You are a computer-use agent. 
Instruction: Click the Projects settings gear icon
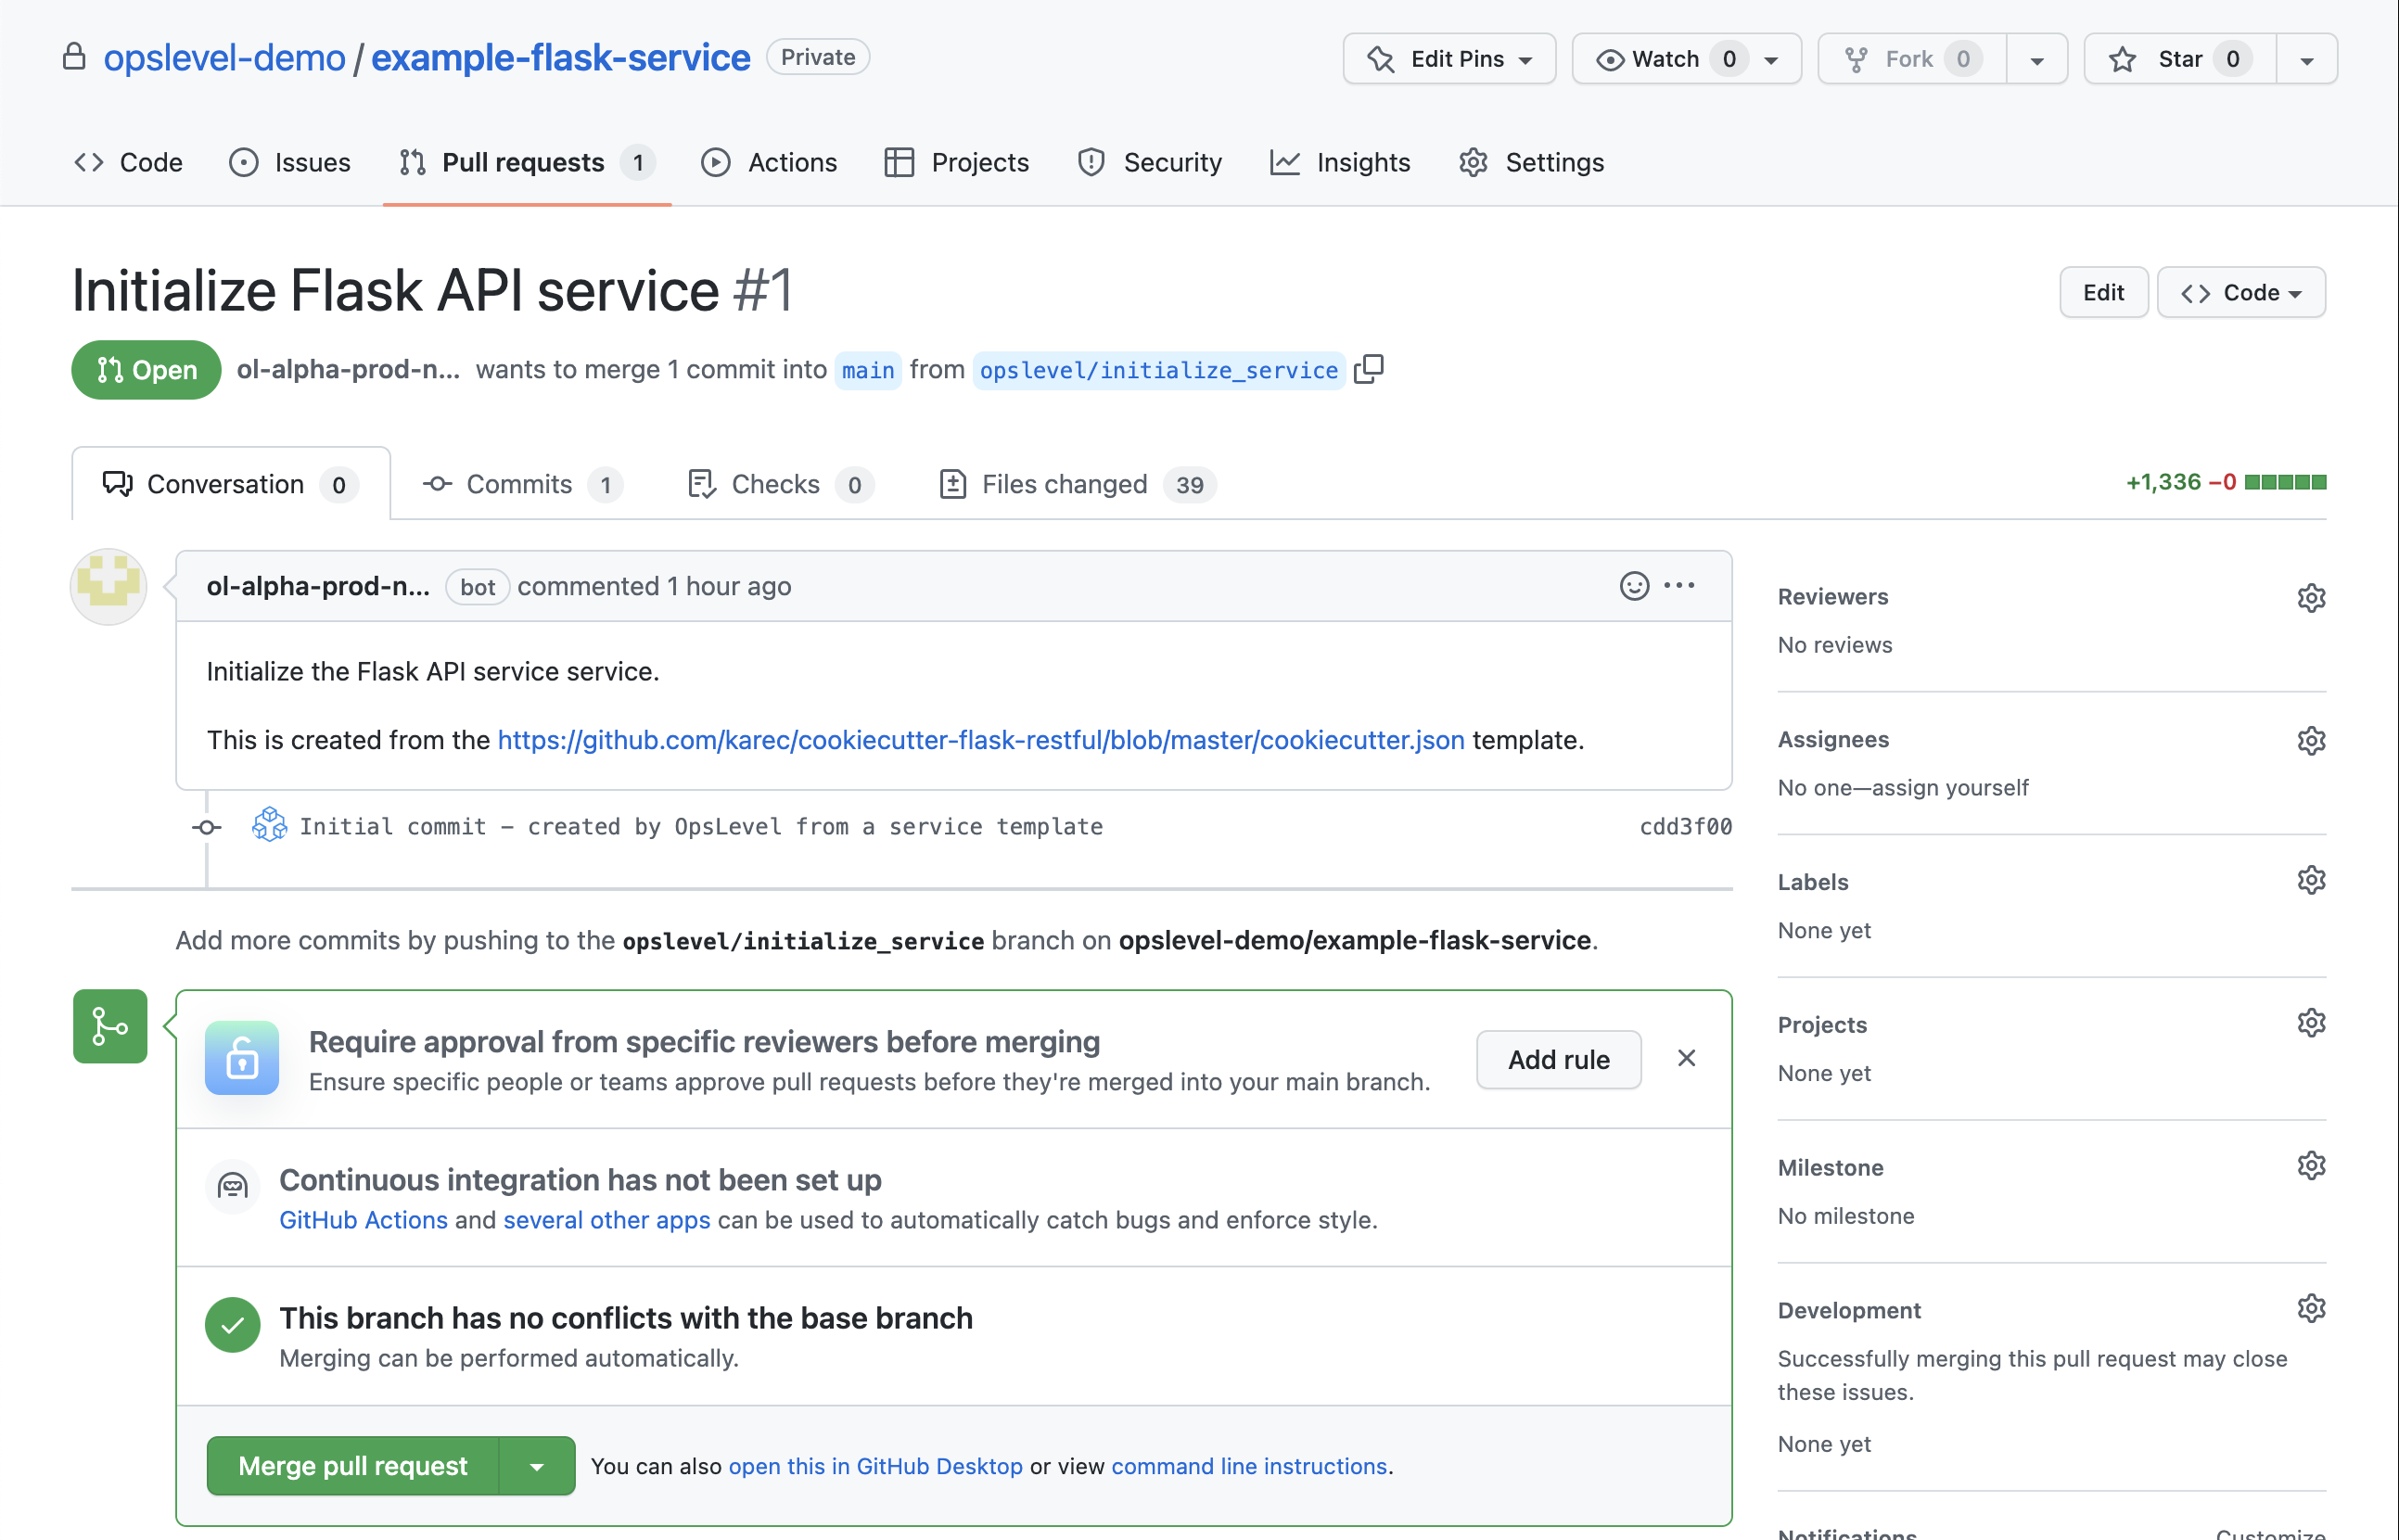point(2312,1023)
